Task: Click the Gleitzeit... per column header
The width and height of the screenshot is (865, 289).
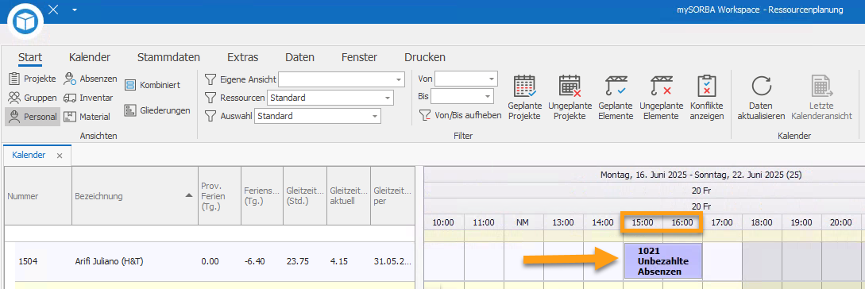Action: tap(392, 196)
